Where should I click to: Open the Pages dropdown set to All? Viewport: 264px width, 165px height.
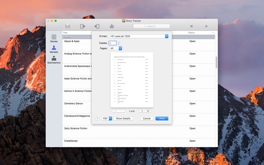115,48
